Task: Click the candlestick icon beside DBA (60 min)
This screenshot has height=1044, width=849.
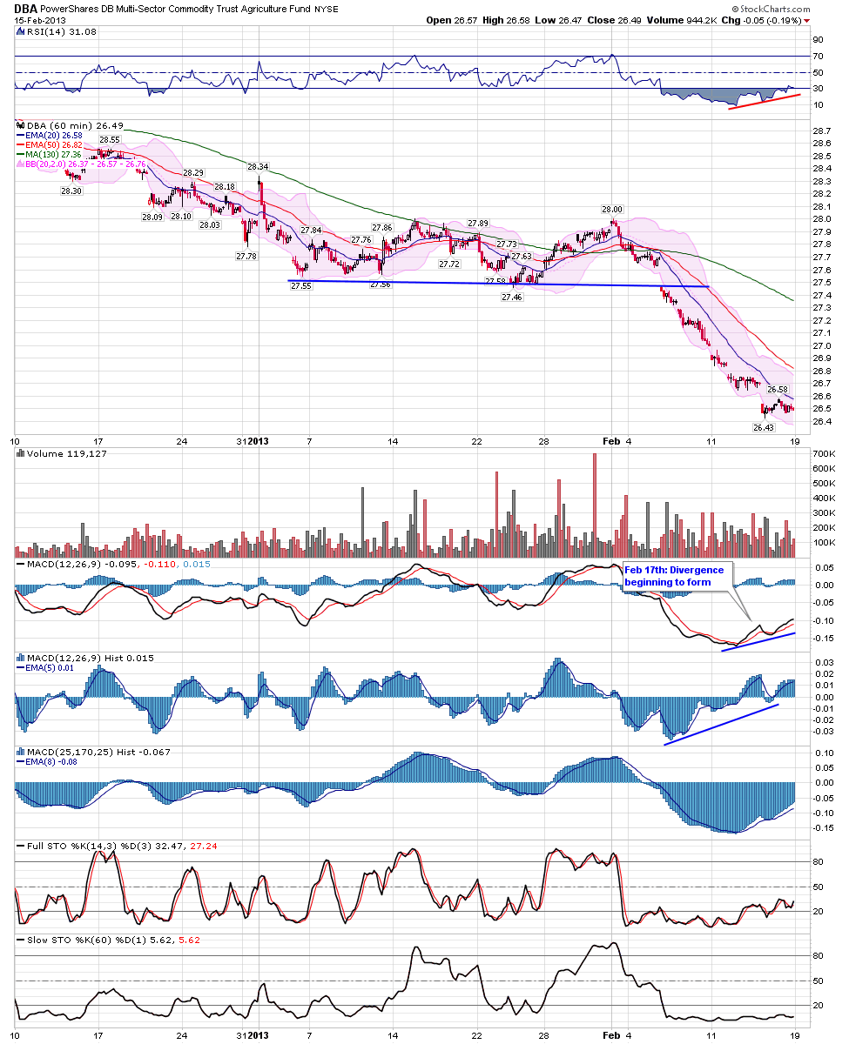Action: 20,124
